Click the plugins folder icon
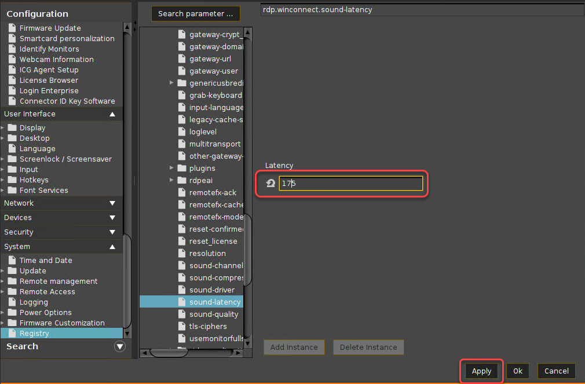The image size is (585, 384). click(x=182, y=168)
